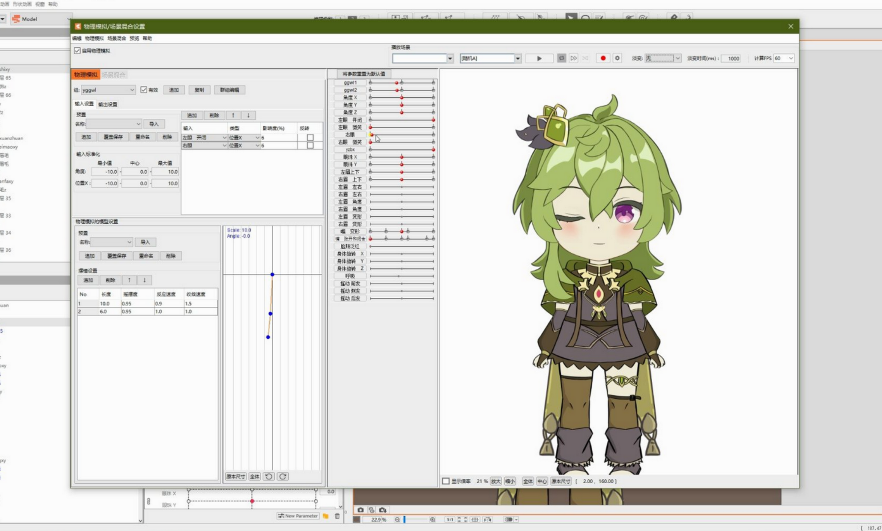Open the gear settings next to record
The height and width of the screenshot is (531, 882).
point(617,58)
